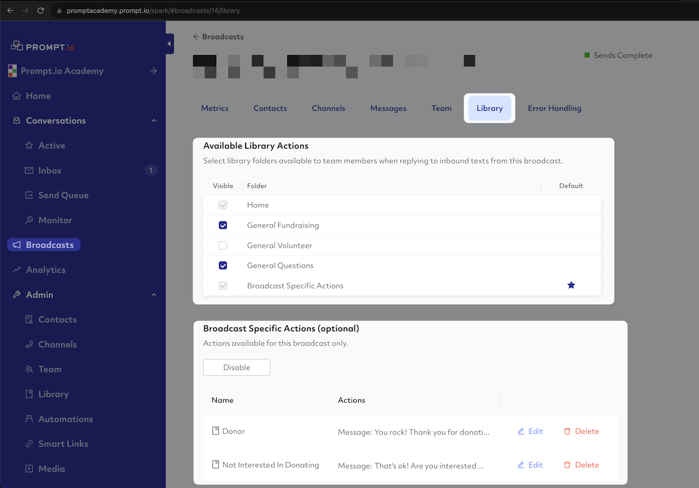This screenshot has height=488, width=699.
Task: Edit the Donor action
Action: pos(530,431)
